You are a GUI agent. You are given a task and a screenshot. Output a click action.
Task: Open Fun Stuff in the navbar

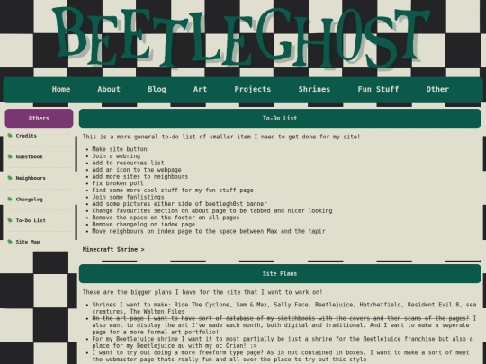coord(378,89)
